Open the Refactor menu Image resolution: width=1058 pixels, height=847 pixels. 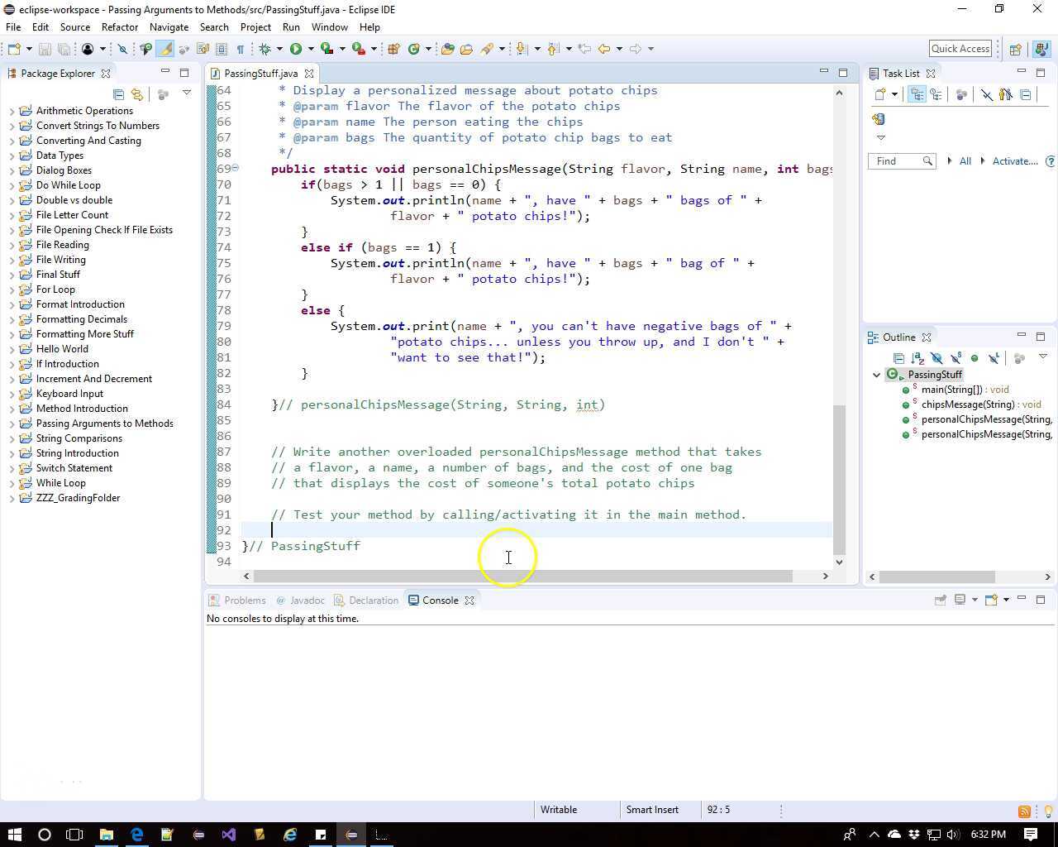pos(120,26)
